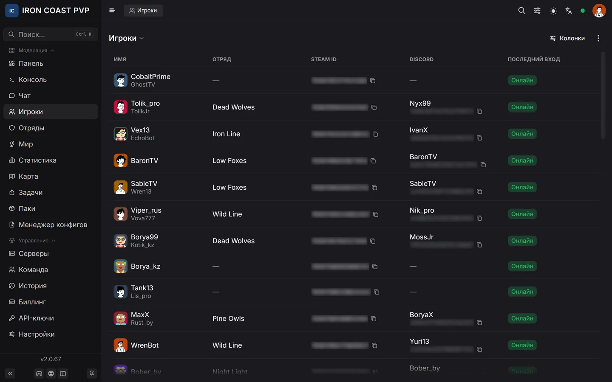Click the globe icon in sidebar footer
612x382 pixels.
(51, 374)
